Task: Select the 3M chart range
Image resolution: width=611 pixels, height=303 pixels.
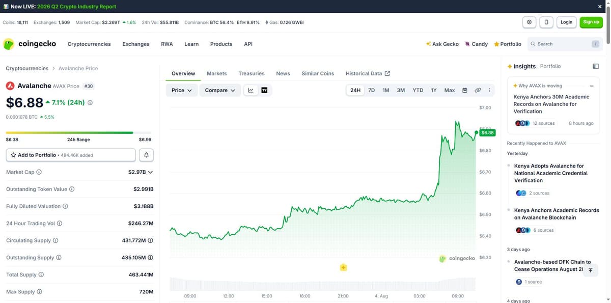Action: 401,90
